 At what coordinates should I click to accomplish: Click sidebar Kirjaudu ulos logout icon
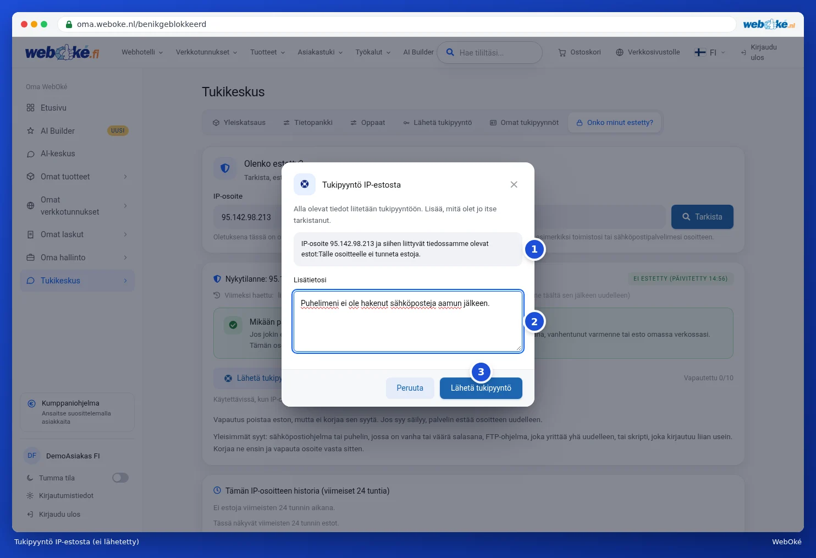[x=30, y=515]
